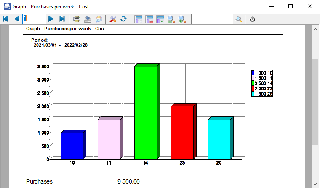Click the green legend swatch for week 14
Screen dimensions: 320x189
tap(253, 83)
